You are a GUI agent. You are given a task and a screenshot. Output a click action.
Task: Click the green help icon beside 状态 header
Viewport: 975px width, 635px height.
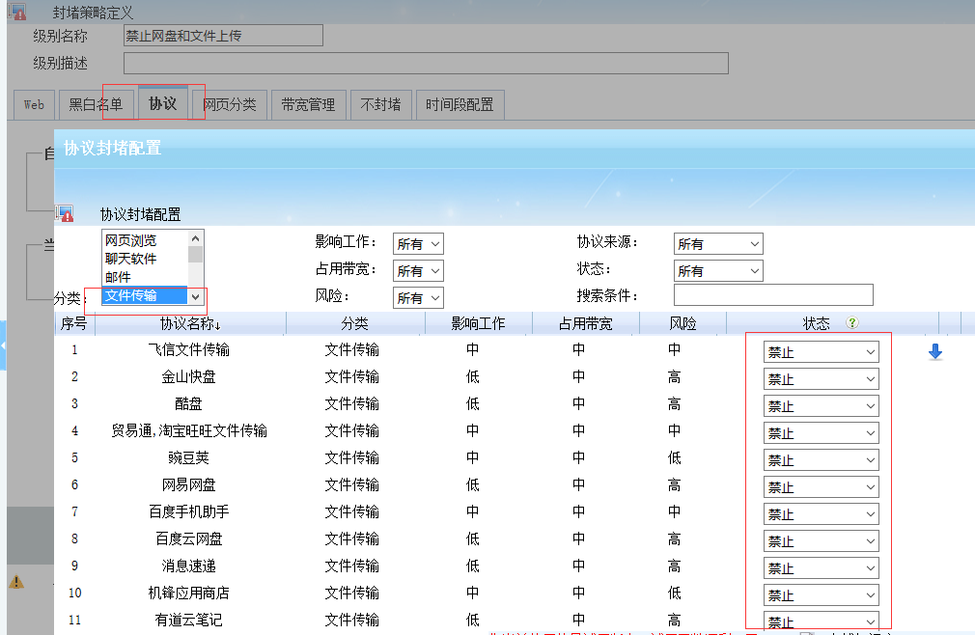point(851,324)
